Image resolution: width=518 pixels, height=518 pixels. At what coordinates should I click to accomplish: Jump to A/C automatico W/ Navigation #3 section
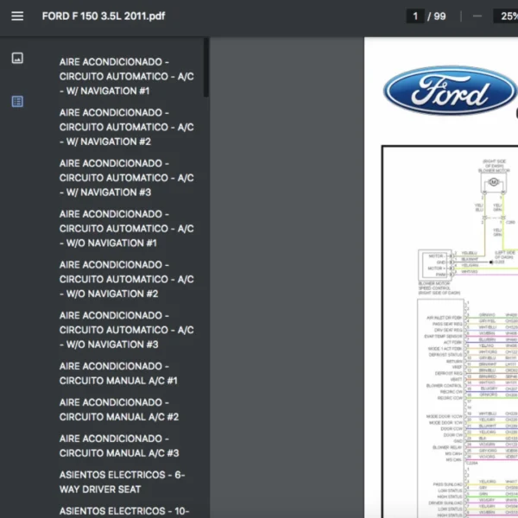[x=126, y=178]
